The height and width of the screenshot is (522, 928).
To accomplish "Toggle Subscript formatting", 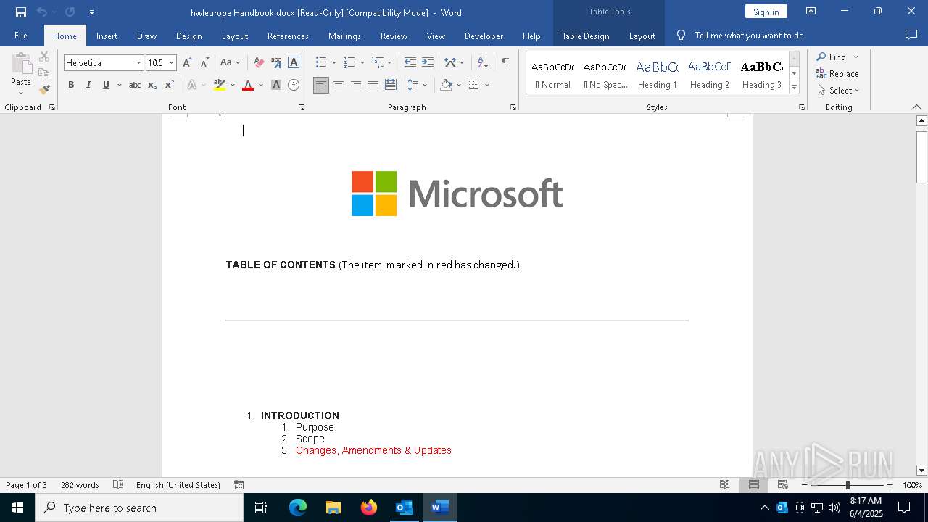I will [152, 85].
